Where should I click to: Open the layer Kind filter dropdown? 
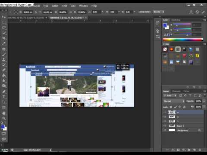tap(170, 96)
